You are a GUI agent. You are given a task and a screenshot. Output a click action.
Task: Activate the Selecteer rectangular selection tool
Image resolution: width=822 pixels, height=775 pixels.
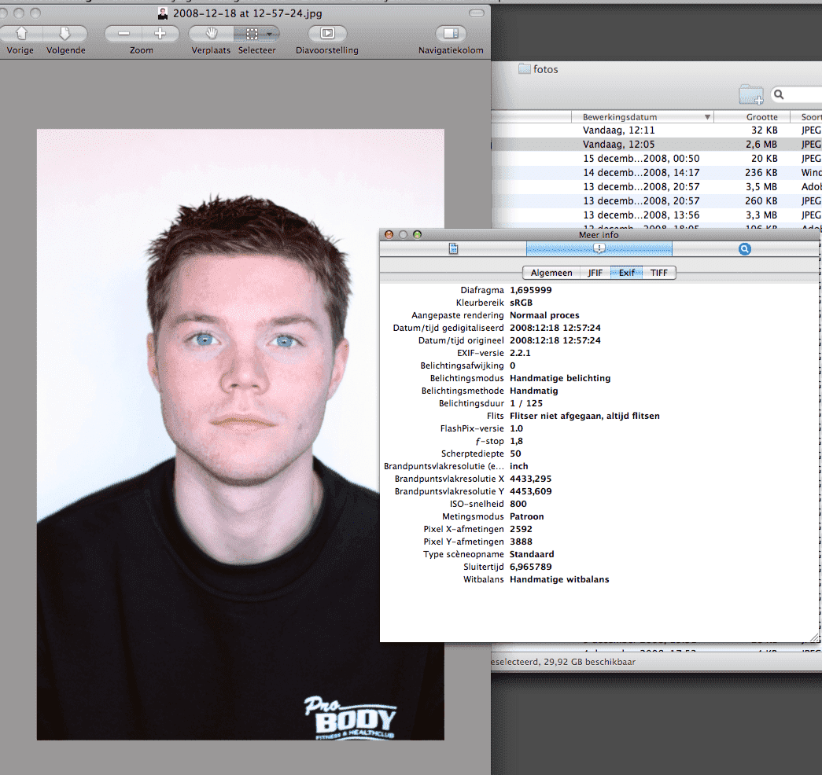click(x=252, y=34)
